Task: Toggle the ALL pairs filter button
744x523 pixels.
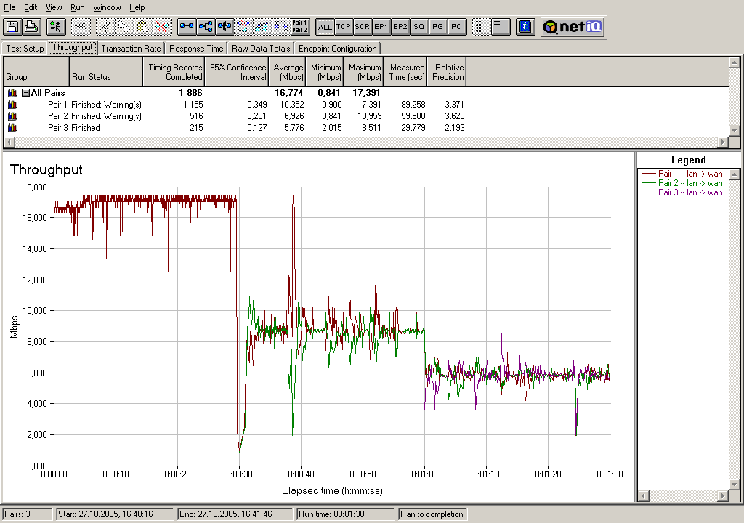Action: [325, 27]
